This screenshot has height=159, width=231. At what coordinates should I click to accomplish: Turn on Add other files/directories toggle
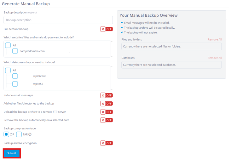[x=107, y=104]
